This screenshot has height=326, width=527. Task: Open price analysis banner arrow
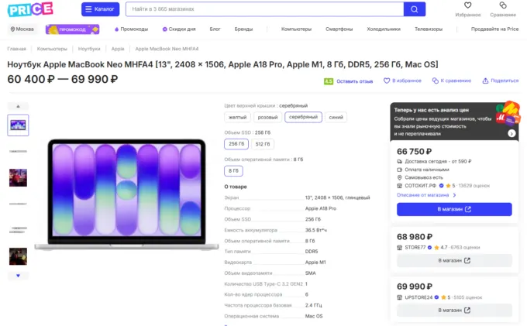pyautogui.click(x=511, y=134)
